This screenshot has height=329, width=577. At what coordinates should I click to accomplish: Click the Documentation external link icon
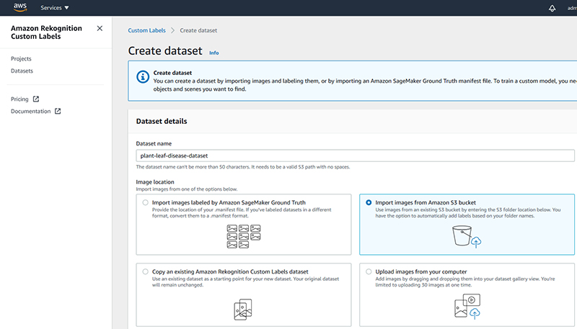click(58, 111)
